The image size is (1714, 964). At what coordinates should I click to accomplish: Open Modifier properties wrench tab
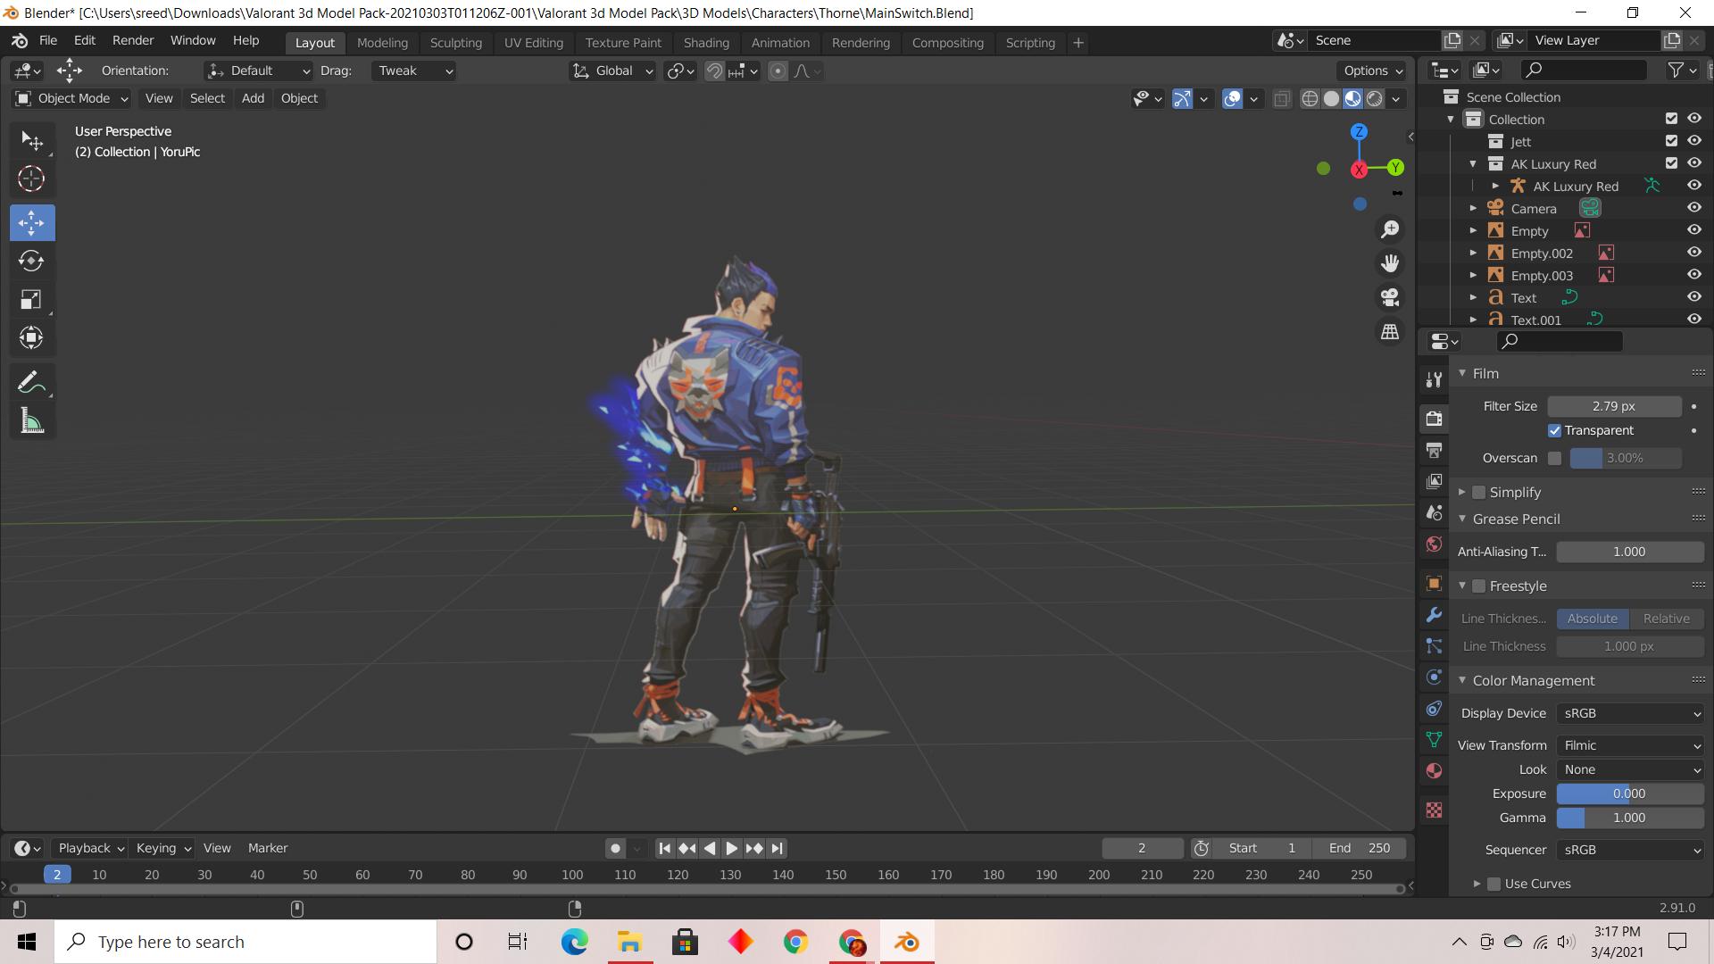1434,615
